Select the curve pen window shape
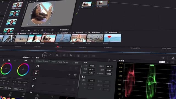Viewport: 176px width, 99px height. (32, 86)
